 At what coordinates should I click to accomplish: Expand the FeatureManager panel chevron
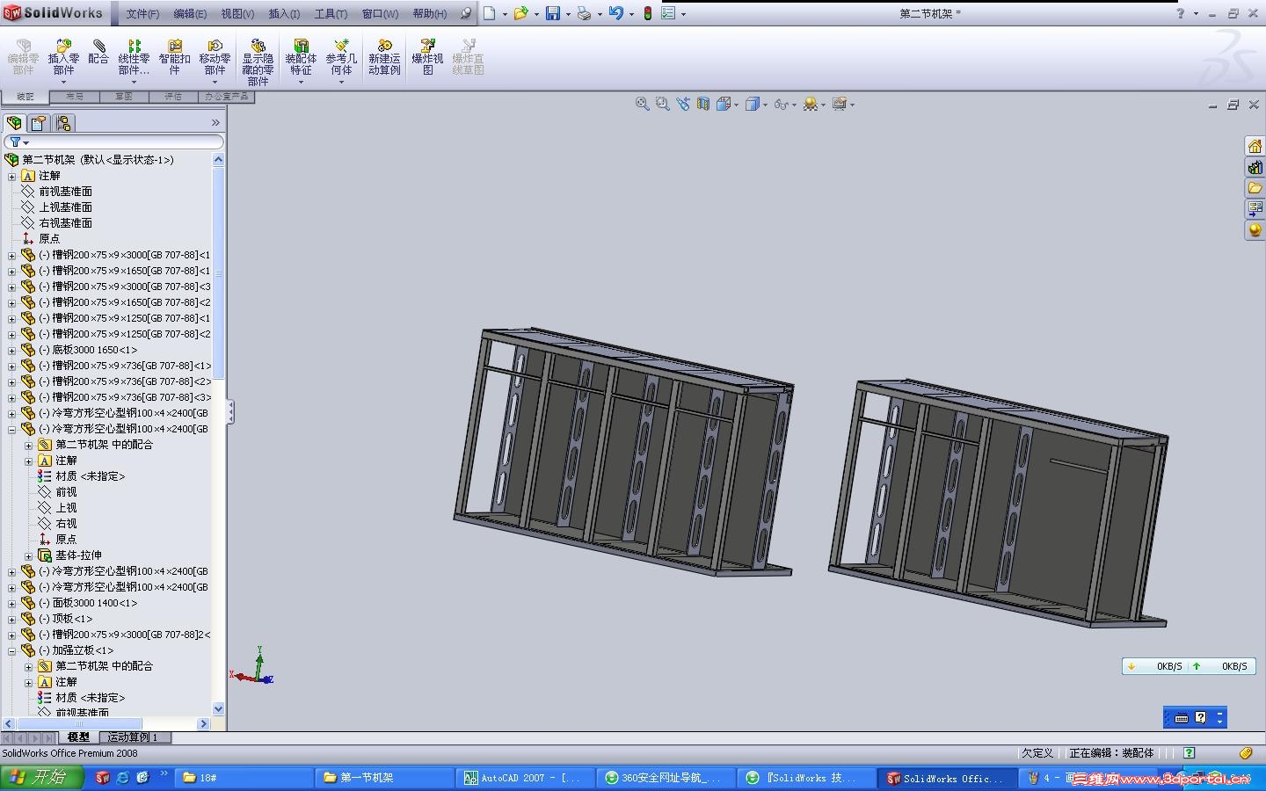click(x=215, y=123)
